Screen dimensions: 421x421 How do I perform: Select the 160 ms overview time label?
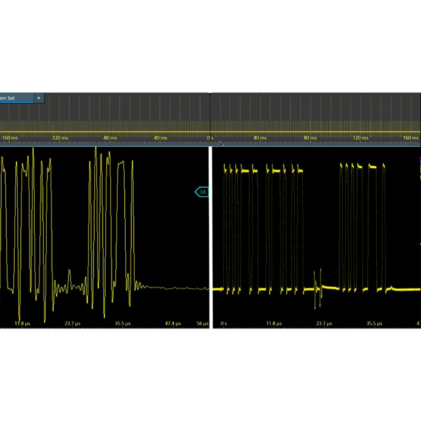410,138
